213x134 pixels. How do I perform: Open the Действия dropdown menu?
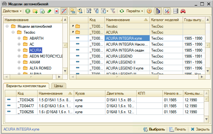pyautogui.click(x=12, y=11)
